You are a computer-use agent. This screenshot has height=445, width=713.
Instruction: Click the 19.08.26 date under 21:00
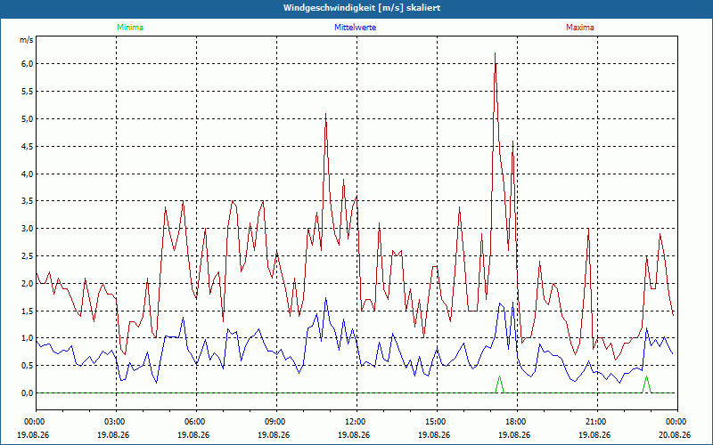coord(594,434)
